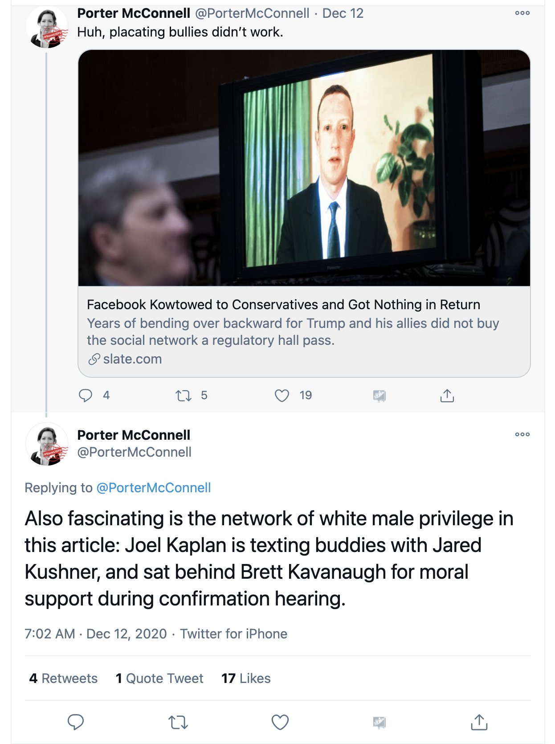Click reply icon on first tweet

(86, 395)
